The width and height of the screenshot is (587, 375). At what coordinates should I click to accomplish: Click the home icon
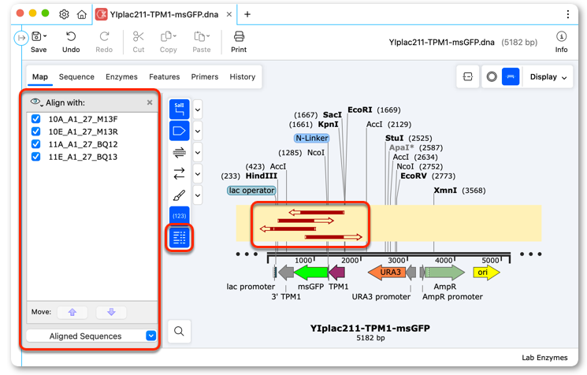click(x=82, y=14)
